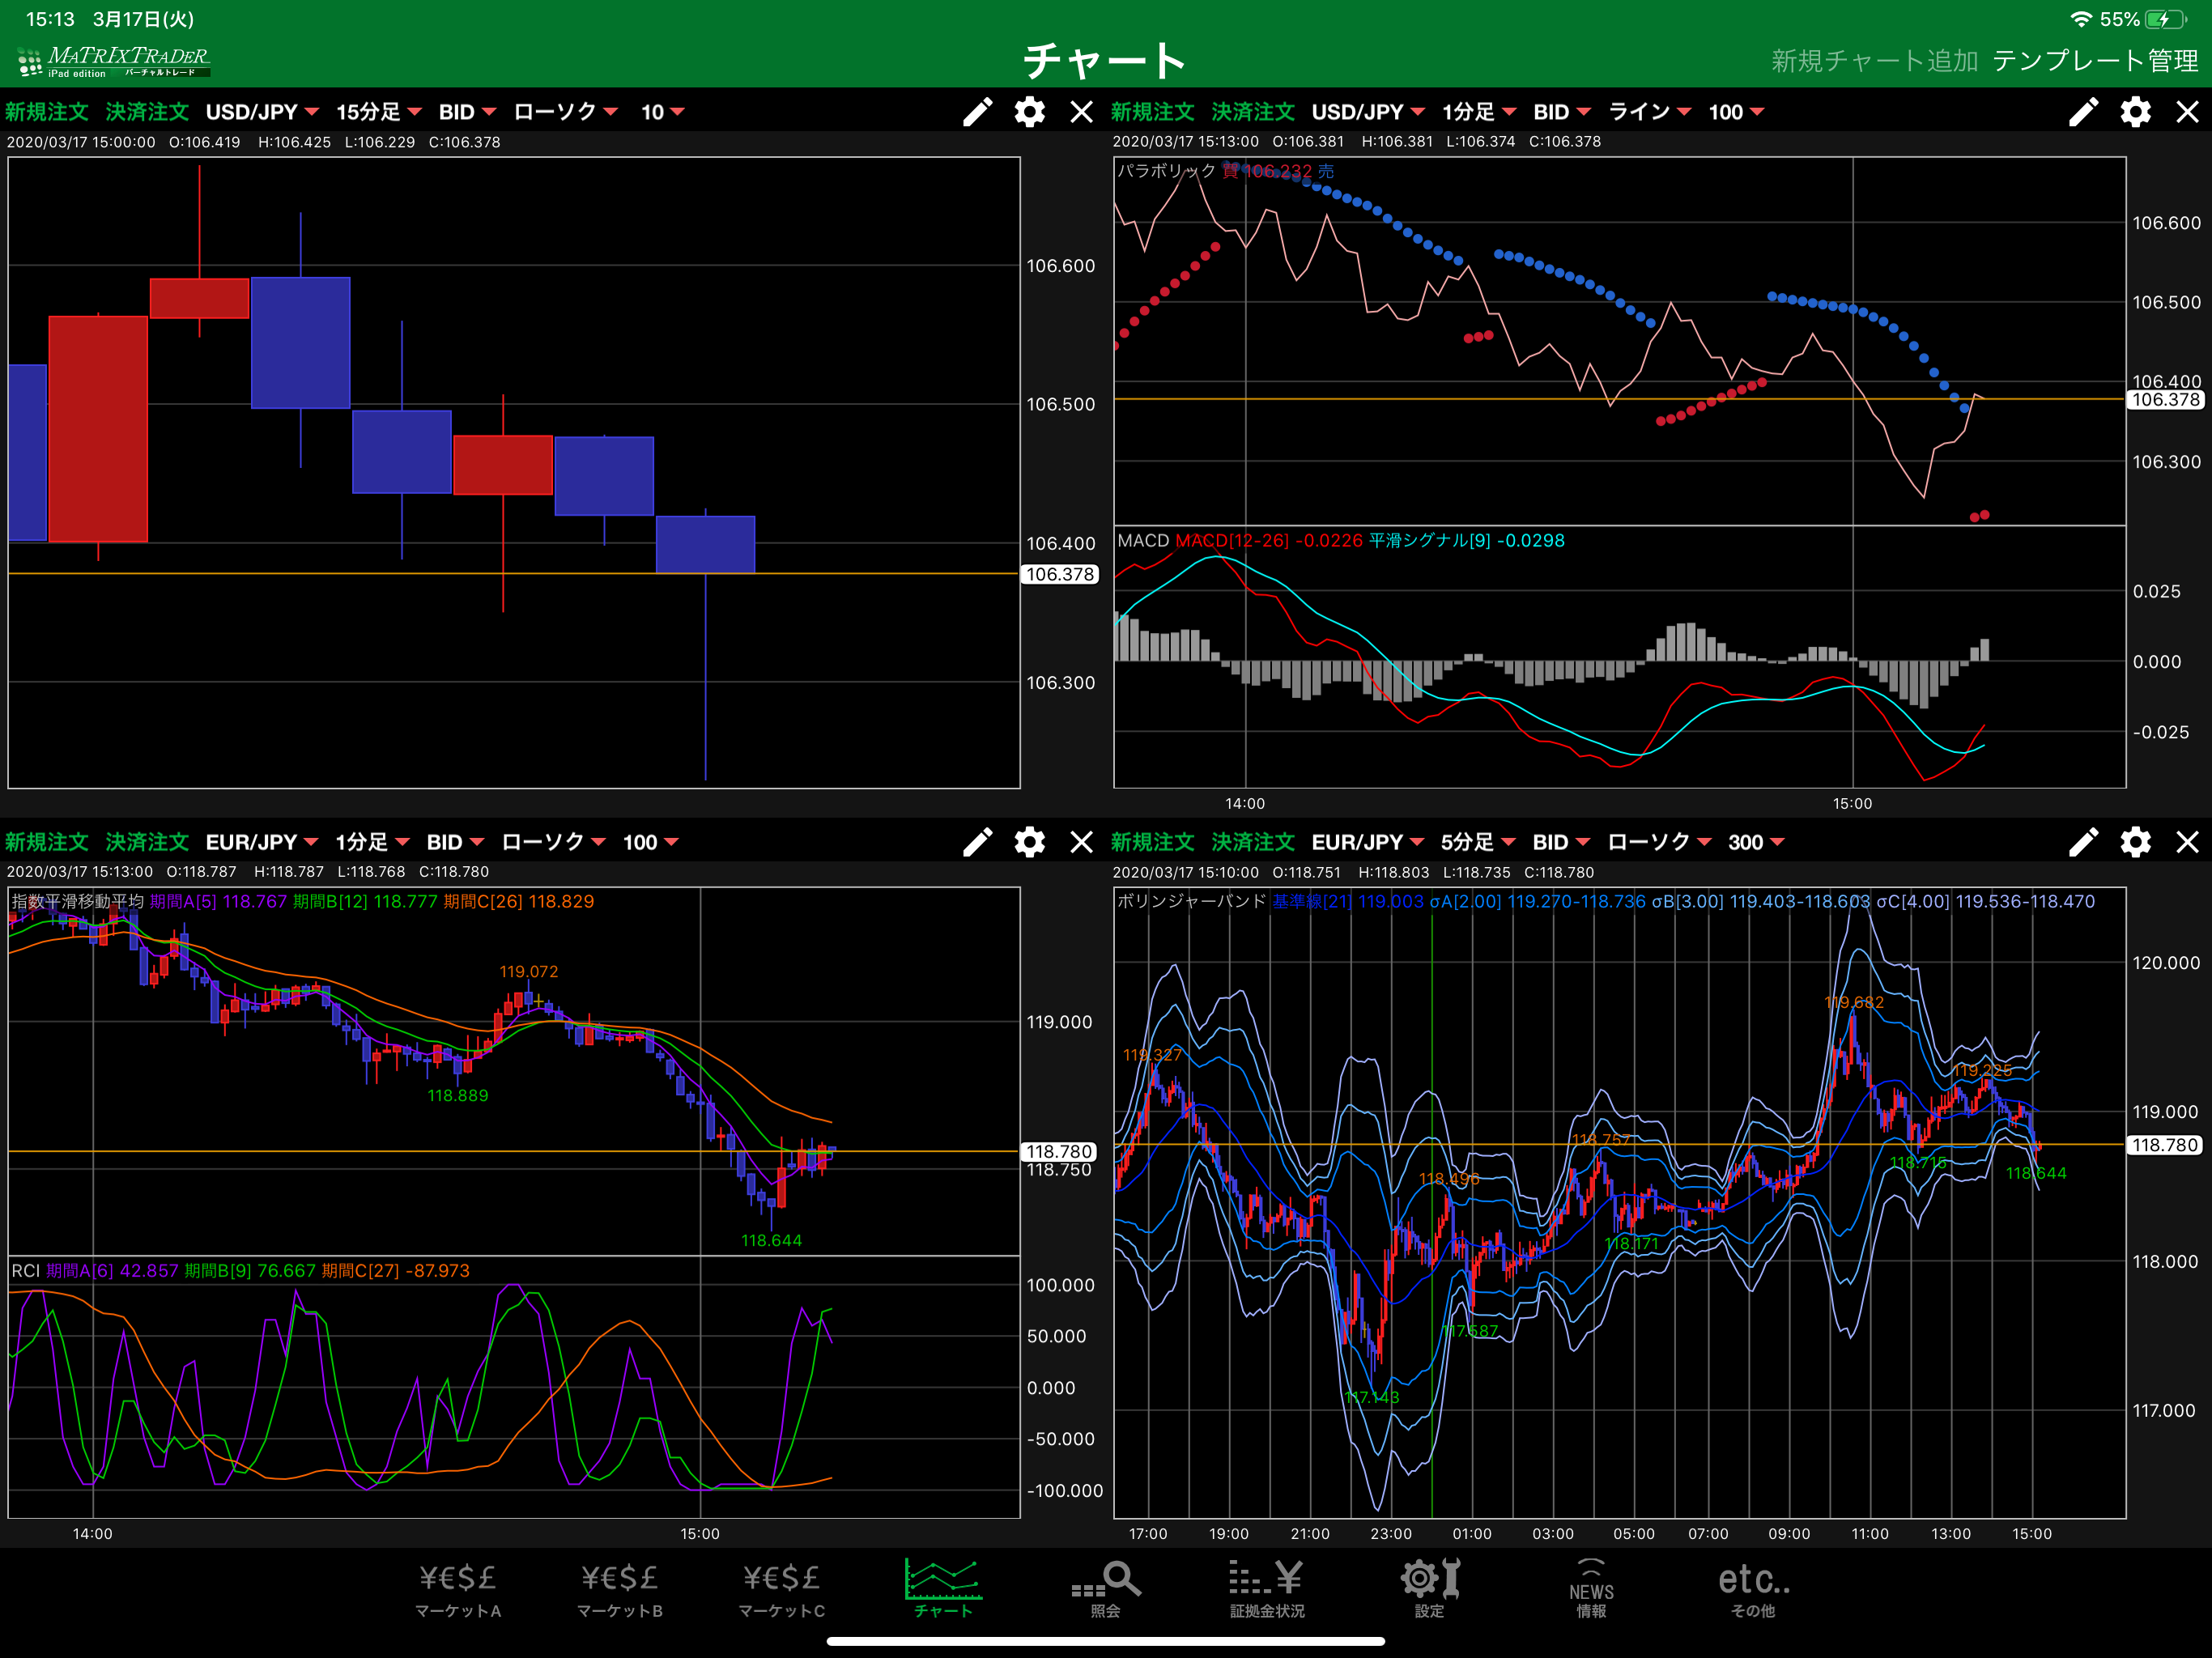Expand EUR/JPY pair dropdown on 5分足 chart
2212x1658 pixels.
coord(1368,842)
